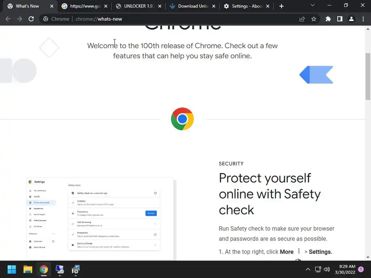The height and width of the screenshot is (278, 371).
Task: Expand the tab search chevron
Action: tap(313, 5)
